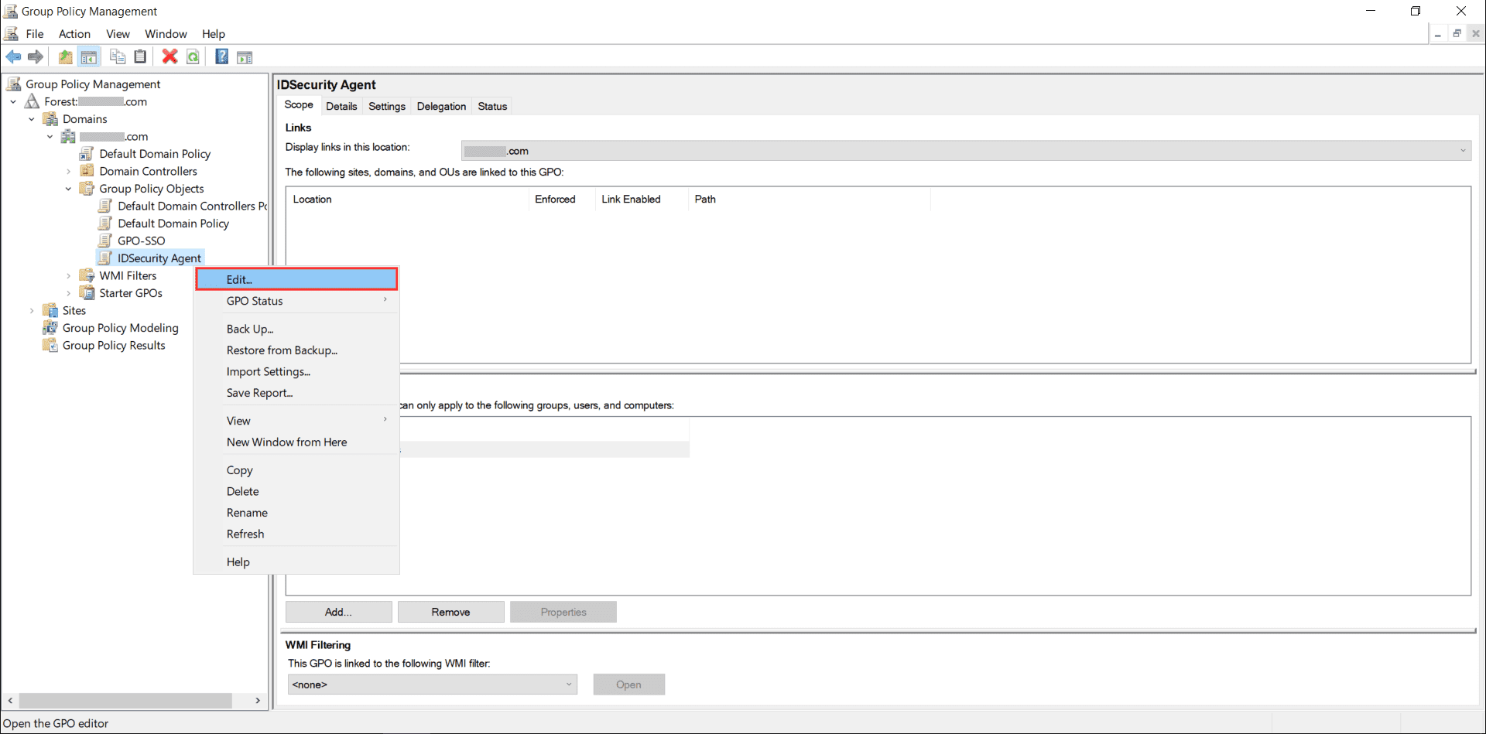The image size is (1486, 734).
Task: Click the linked Default Domain Policy icon under the domain
Action: click(x=87, y=154)
